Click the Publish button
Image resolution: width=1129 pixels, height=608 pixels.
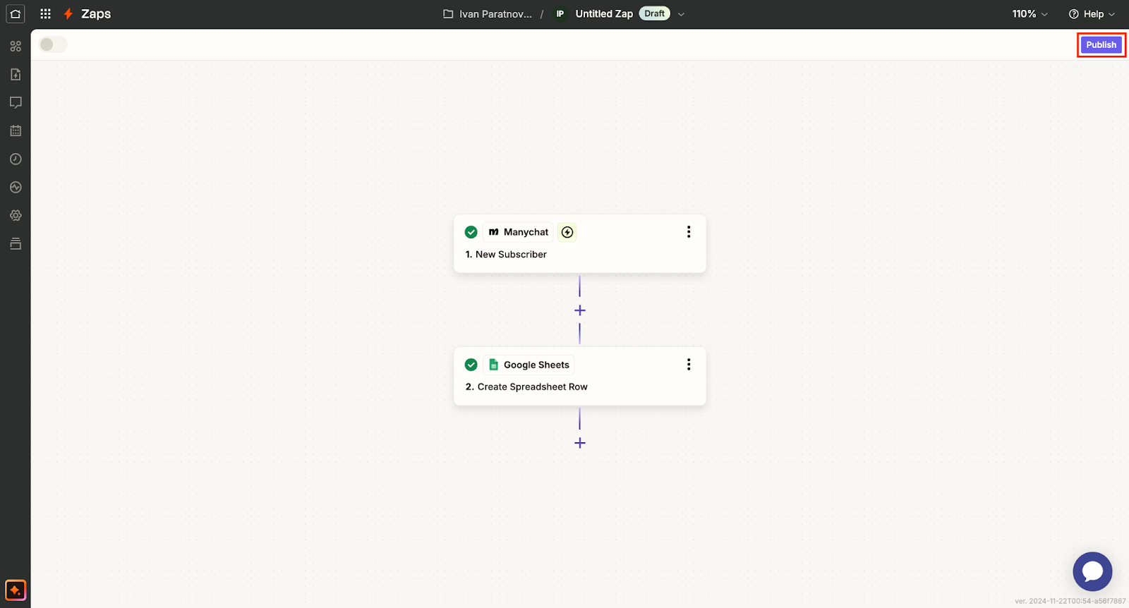[x=1101, y=44]
